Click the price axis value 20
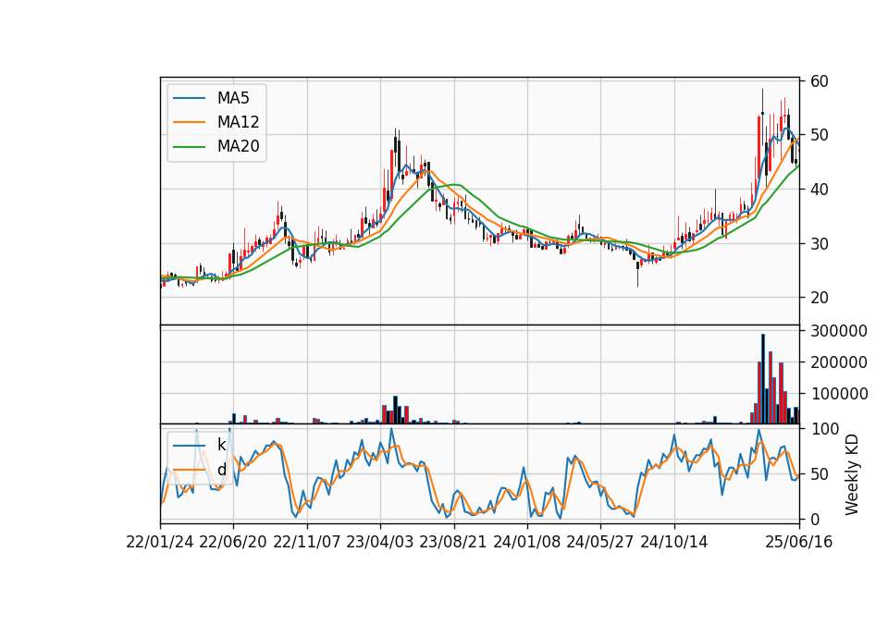The width and height of the screenshot is (888, 638). tap(820, 298)
